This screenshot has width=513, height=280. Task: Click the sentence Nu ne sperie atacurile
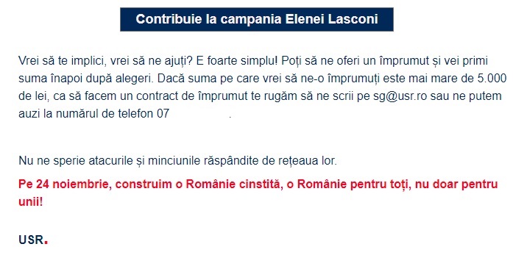point(177,161)
